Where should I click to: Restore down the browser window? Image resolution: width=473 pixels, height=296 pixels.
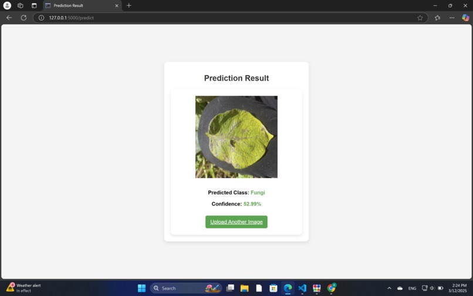tap(450, 5)
